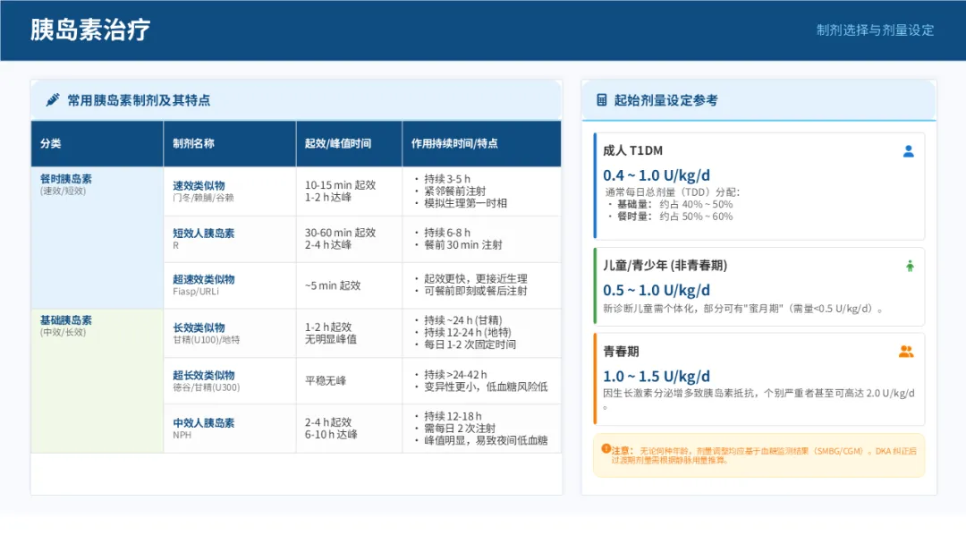Click the 超长效类似物 preparation name
The width and height of the screenshot is (966, 544).
coord(204,375)
